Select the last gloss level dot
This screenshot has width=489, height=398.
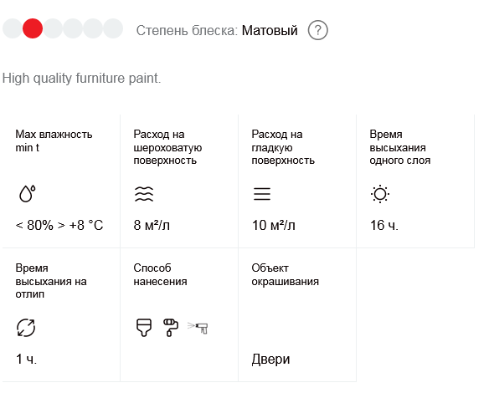point(113,28)
